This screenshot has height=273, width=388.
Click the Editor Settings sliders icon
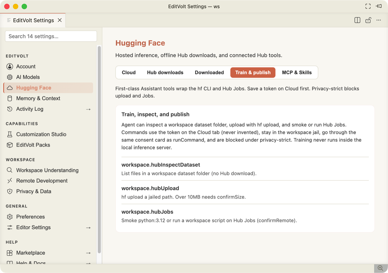tap(10, 228)
